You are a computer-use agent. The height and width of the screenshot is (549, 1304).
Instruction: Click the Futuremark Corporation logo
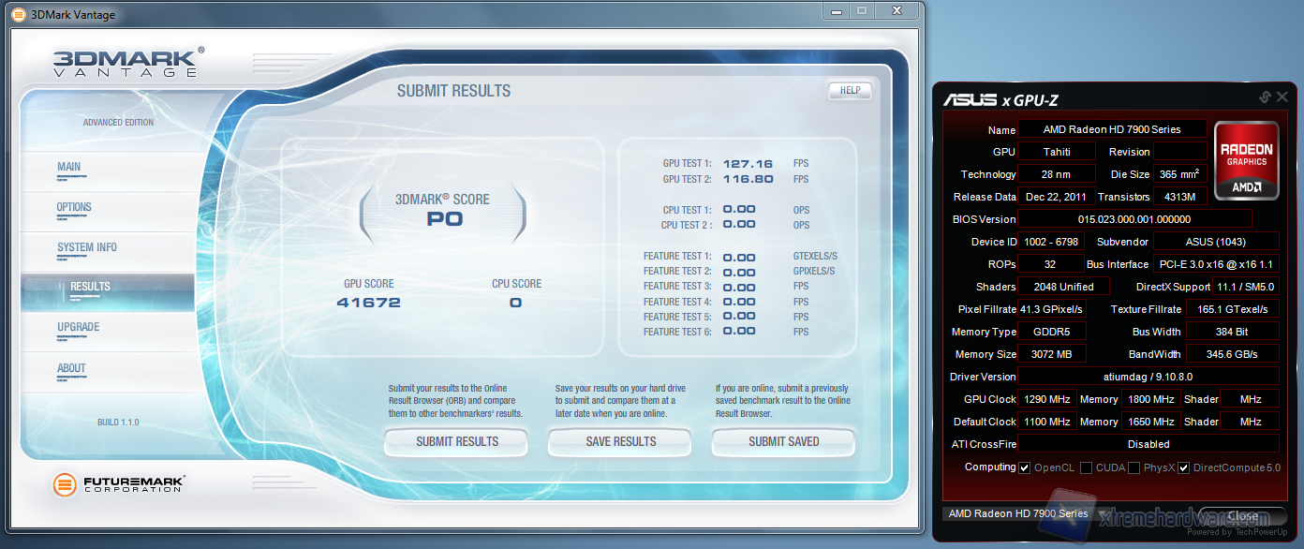coord(119,484)
